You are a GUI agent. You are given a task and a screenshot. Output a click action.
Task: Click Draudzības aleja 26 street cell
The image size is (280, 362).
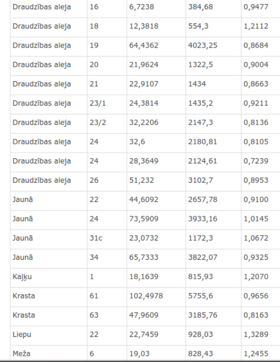pos(49,181)
